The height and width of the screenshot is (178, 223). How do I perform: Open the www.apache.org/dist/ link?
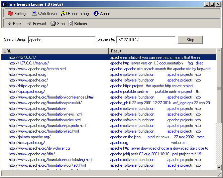point(32,154)
